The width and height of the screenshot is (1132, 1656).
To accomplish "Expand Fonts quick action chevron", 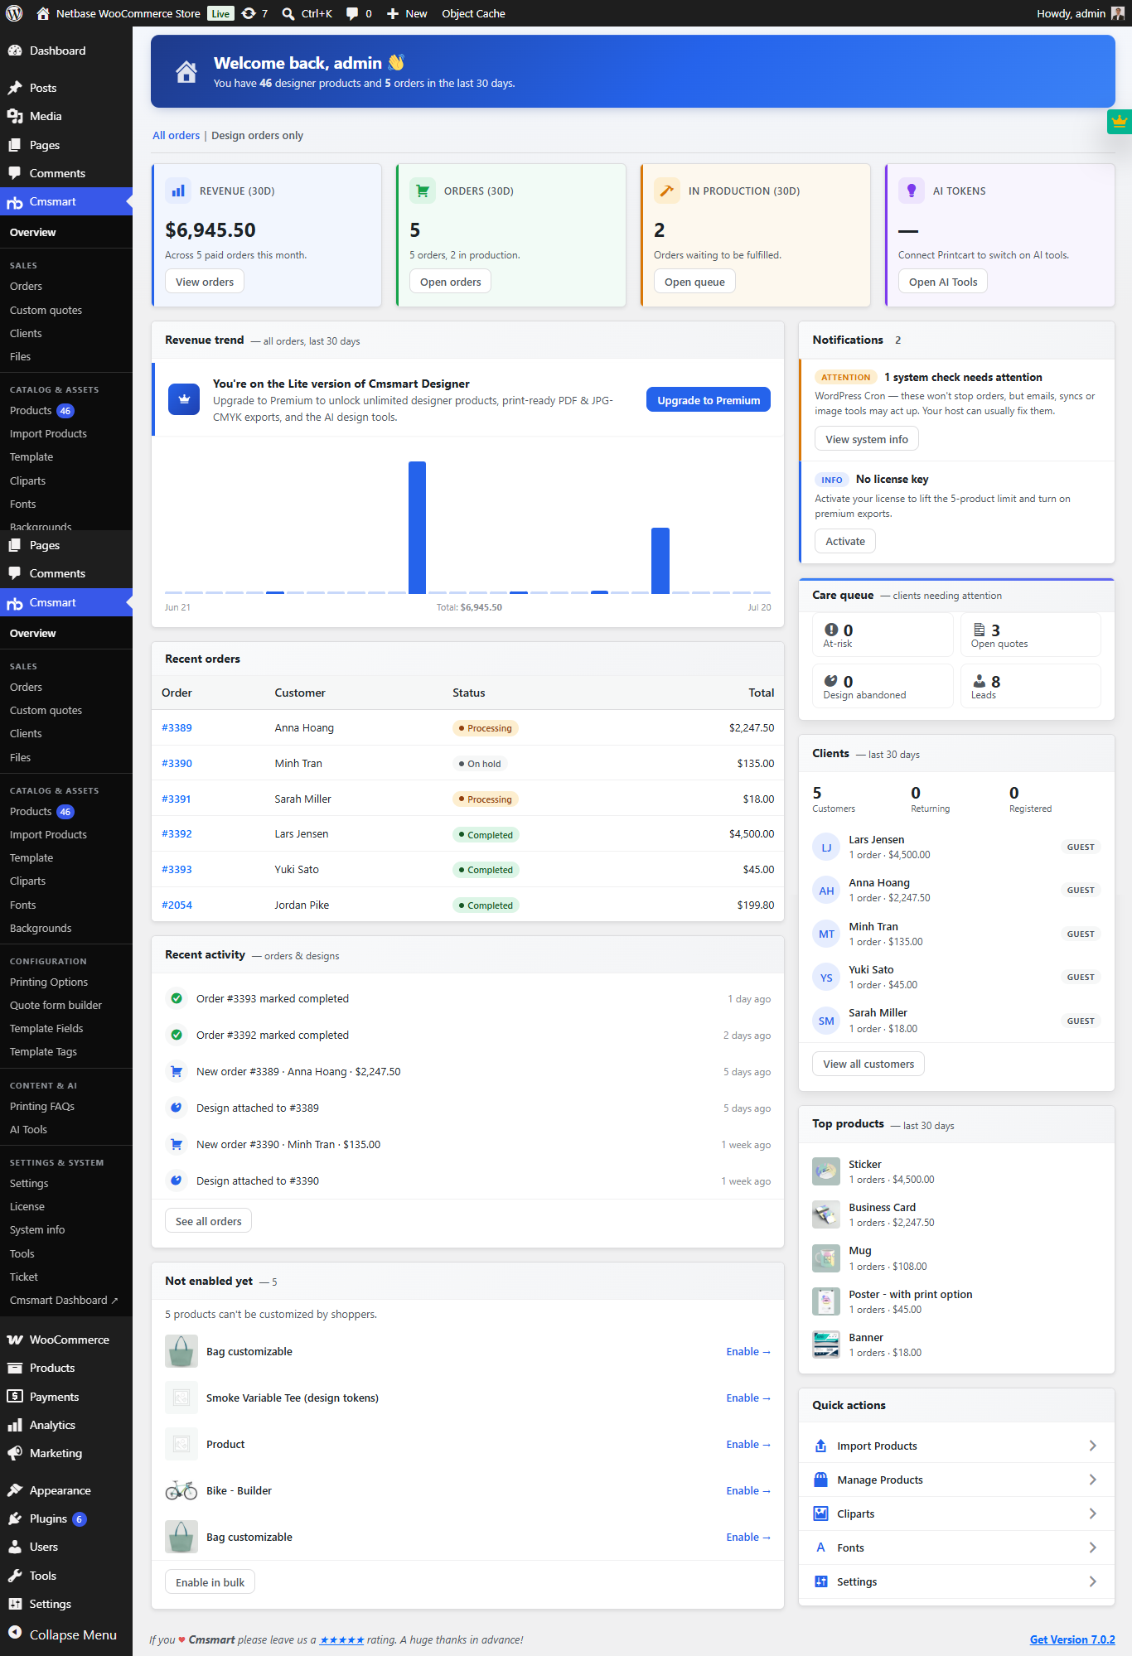I will pyautogui.click(x=1092, y=1547).
